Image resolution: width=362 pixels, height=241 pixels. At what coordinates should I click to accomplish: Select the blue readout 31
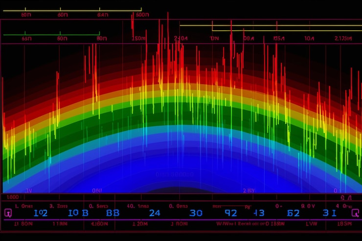(x=329, y=213)
